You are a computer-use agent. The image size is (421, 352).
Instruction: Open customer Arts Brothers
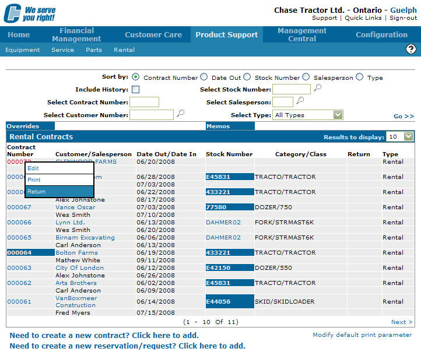[x=76, y=283]
